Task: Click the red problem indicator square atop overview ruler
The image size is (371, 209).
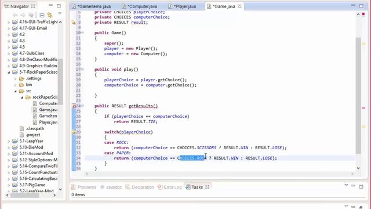Action: (x=363, y=14)
